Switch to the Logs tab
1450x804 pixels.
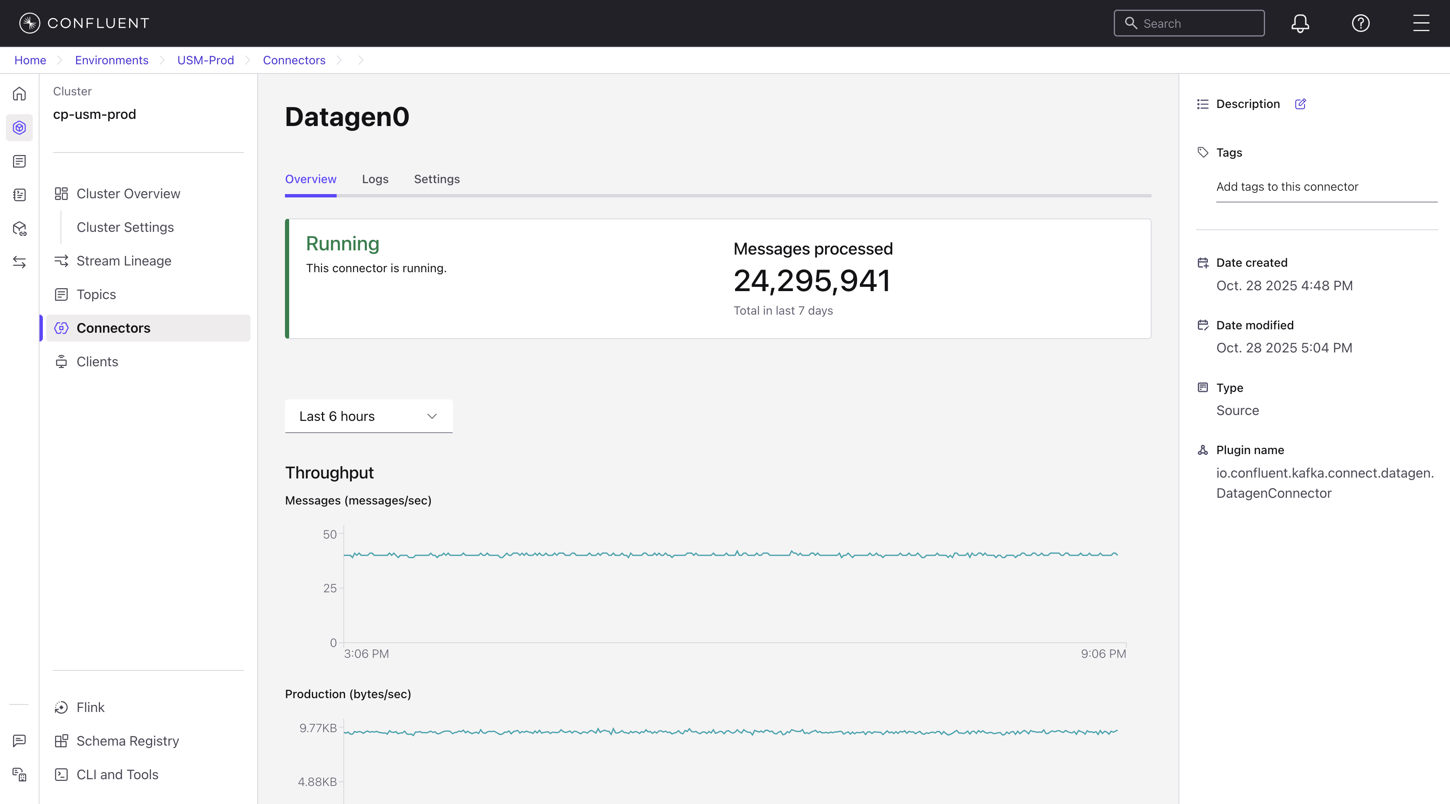pos(375,179)
